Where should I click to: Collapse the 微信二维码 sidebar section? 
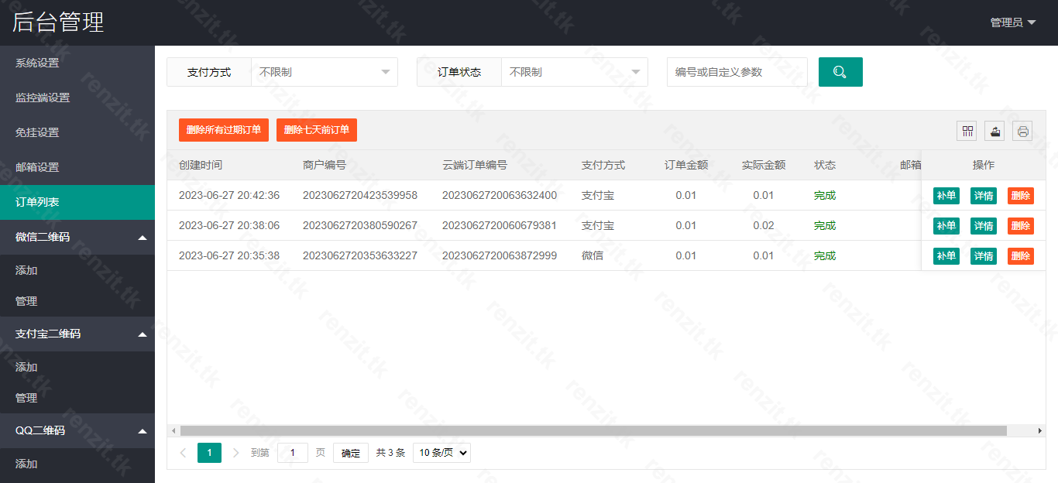click(x=77, y=237)
